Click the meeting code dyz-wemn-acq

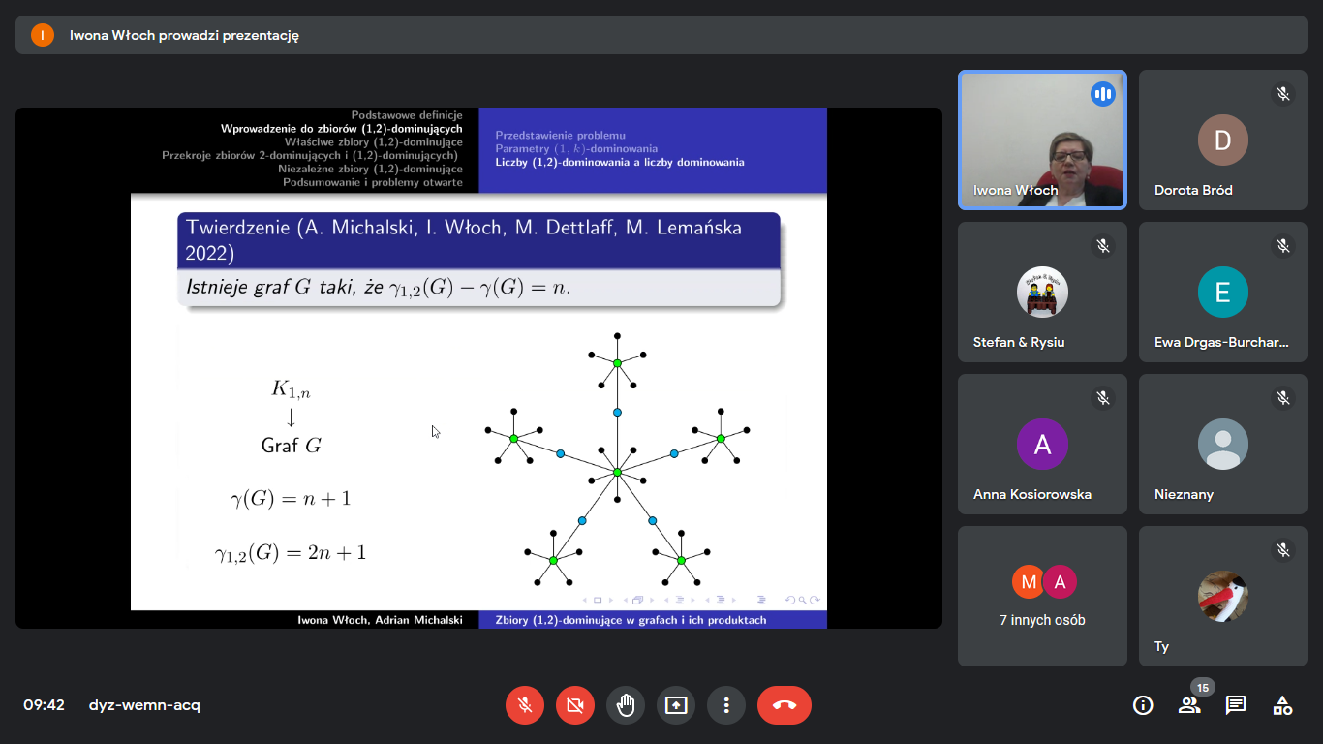[144, 705]
